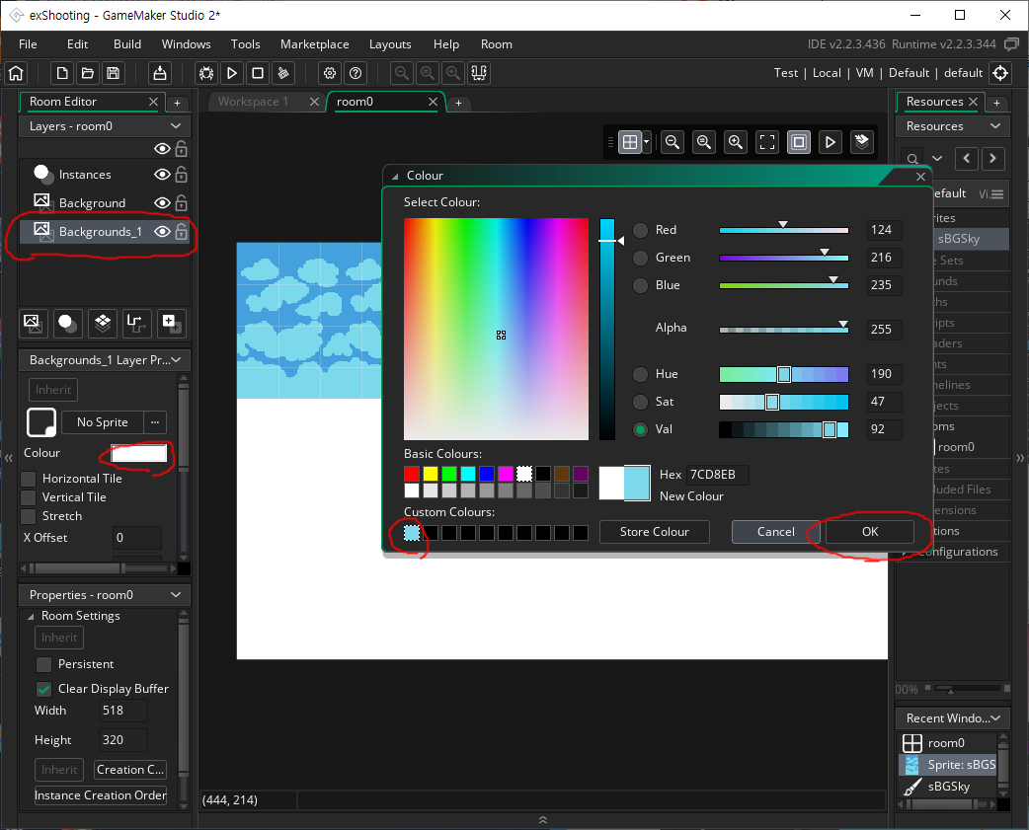This screenshot has width=1029, height=830.
Task: Open the Marketplace menu
Action: click(314, 43)
